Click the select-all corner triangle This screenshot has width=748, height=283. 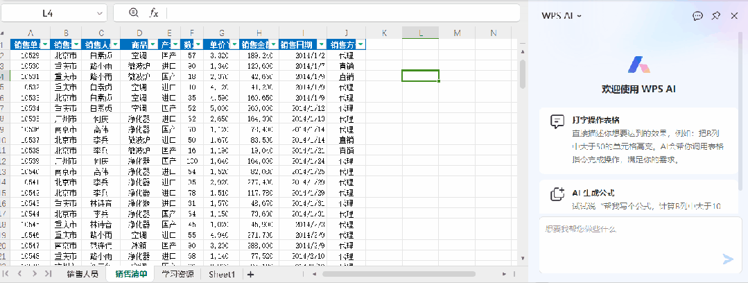pos(2,33)
